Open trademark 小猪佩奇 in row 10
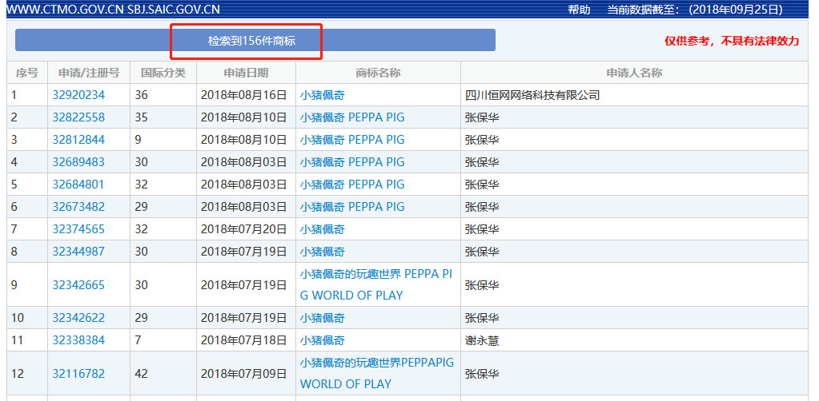Image resolution: width=819 pixels, height=401 pixels. point(323,318)
